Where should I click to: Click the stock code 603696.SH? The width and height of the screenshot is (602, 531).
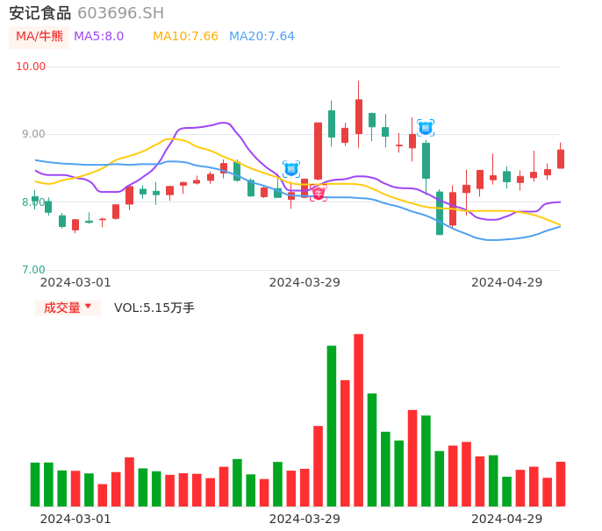(120, 13)
